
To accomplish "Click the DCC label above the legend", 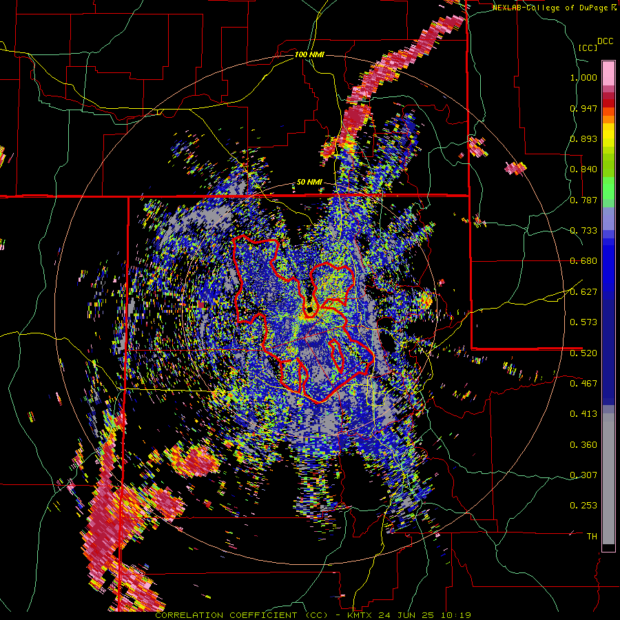I will point(606,41).
